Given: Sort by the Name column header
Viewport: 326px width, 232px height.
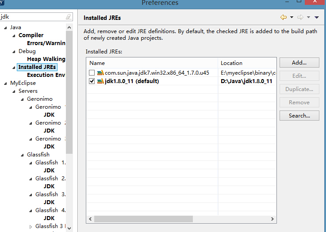Looking at the screenshot, I should (152, 63).
